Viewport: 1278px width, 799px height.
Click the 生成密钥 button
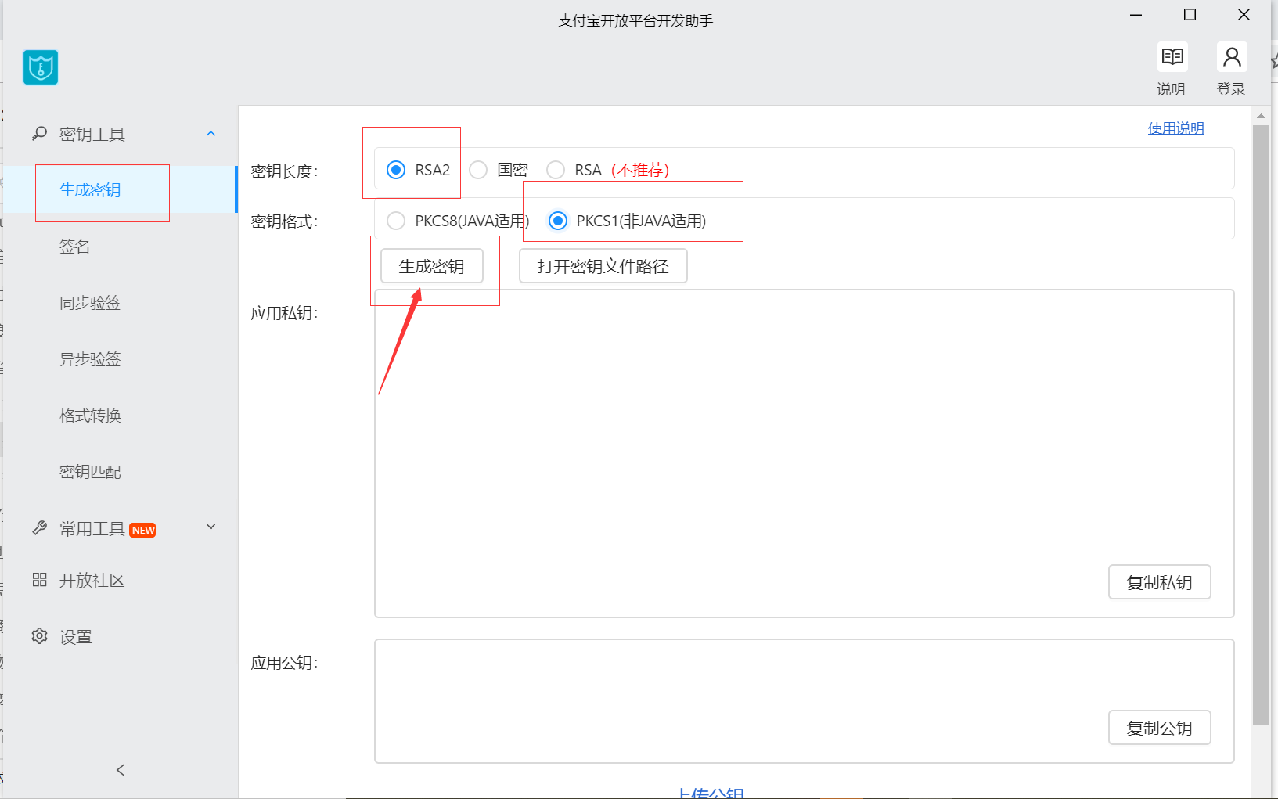point(432,266)
